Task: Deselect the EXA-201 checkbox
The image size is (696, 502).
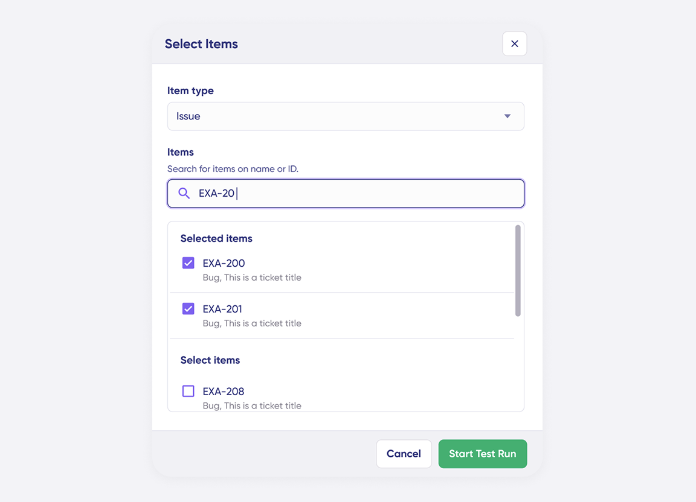Action: 188,309
